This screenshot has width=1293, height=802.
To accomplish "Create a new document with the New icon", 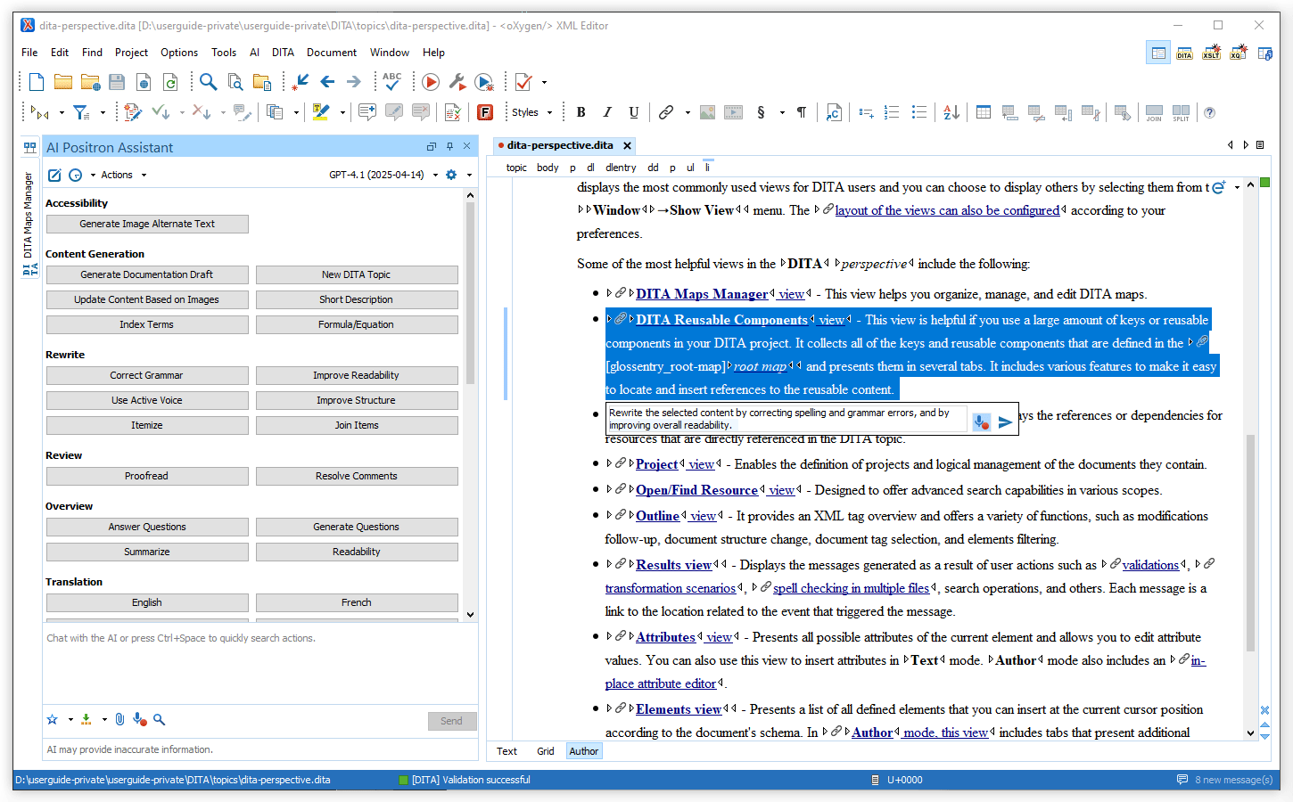I will [37, 82].
